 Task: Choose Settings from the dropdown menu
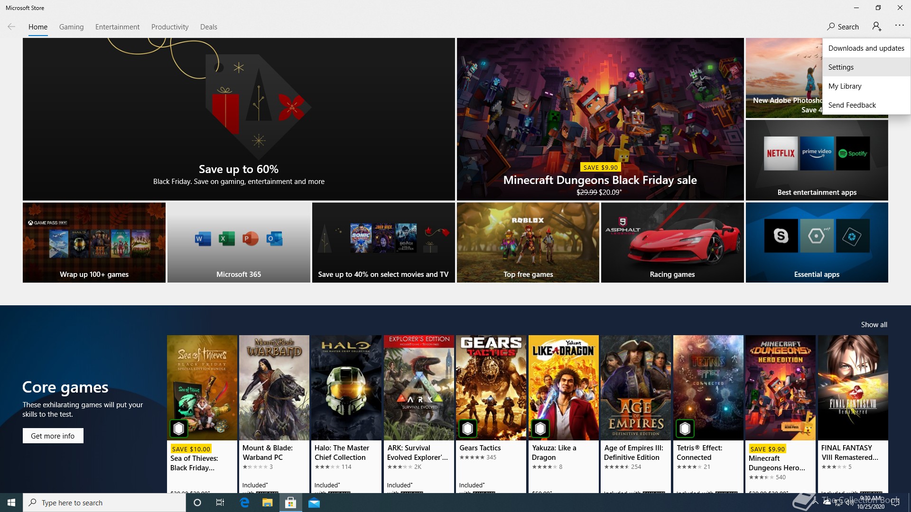click(x=866, y=67)
